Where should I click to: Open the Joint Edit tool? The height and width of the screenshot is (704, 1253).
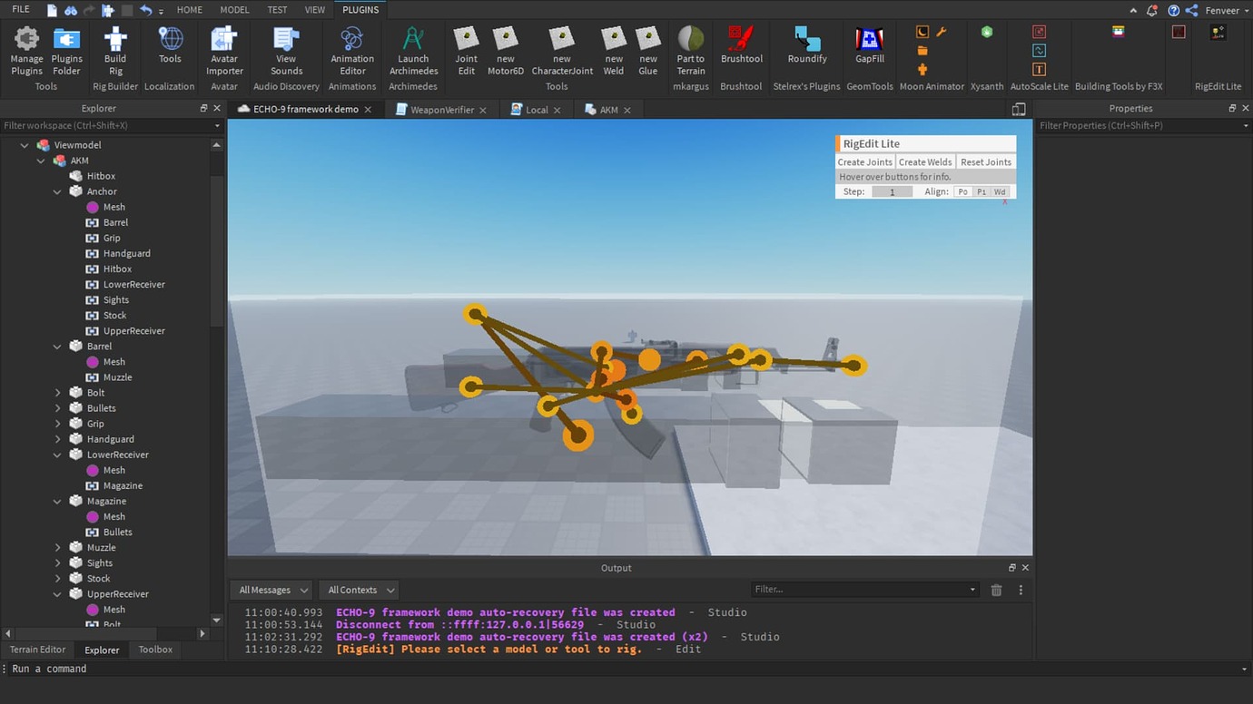[466, 52]
